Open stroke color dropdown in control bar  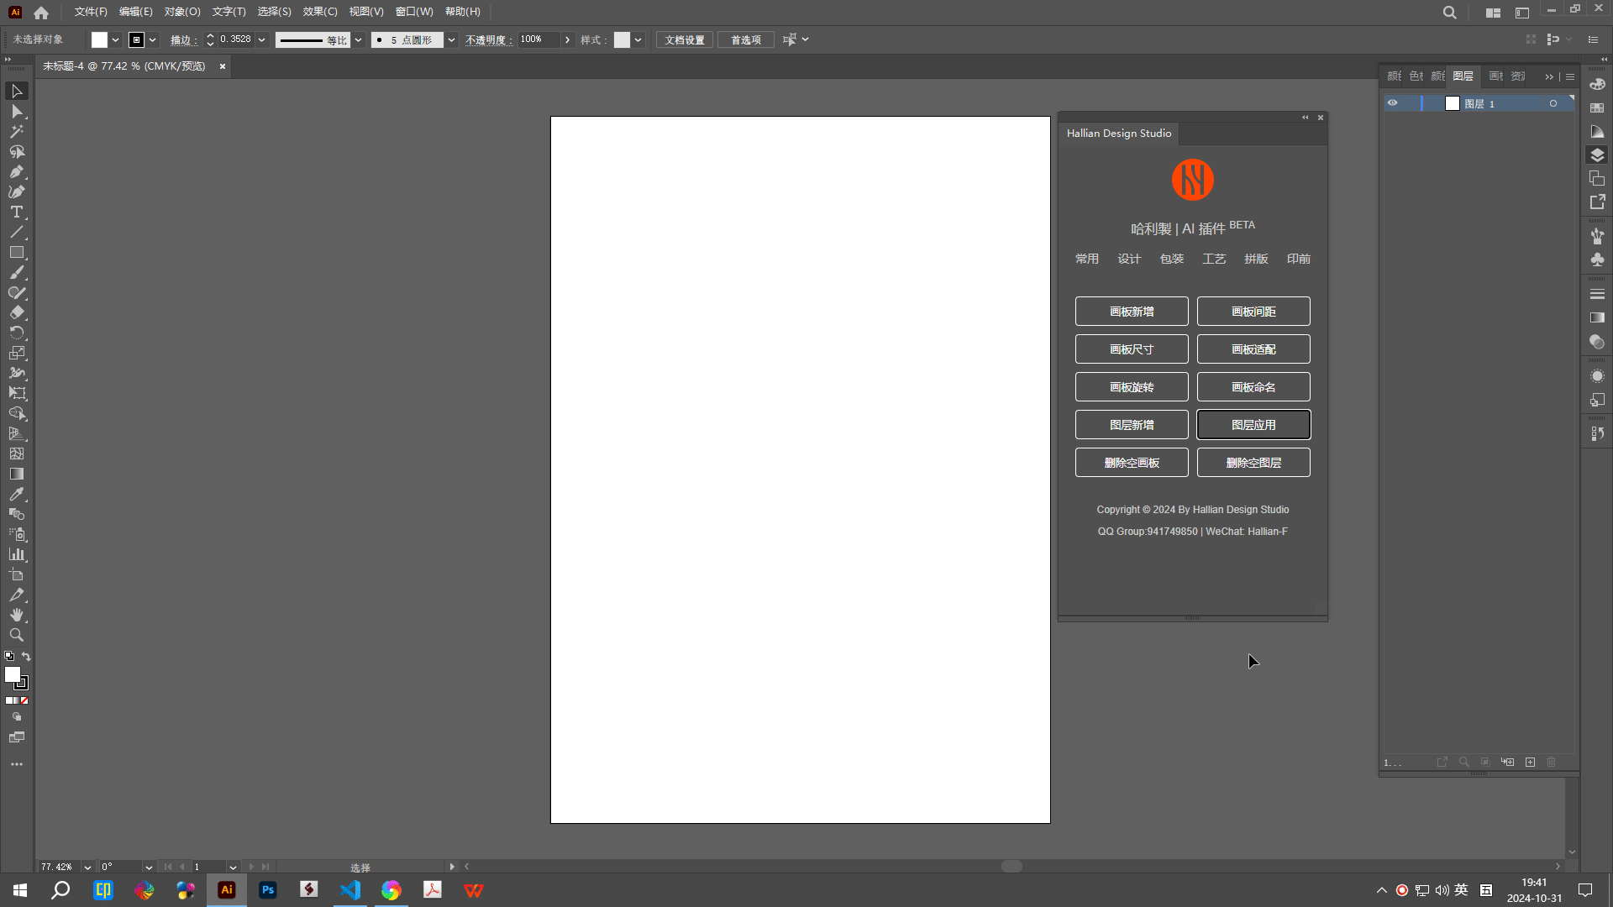coord(152,39)
